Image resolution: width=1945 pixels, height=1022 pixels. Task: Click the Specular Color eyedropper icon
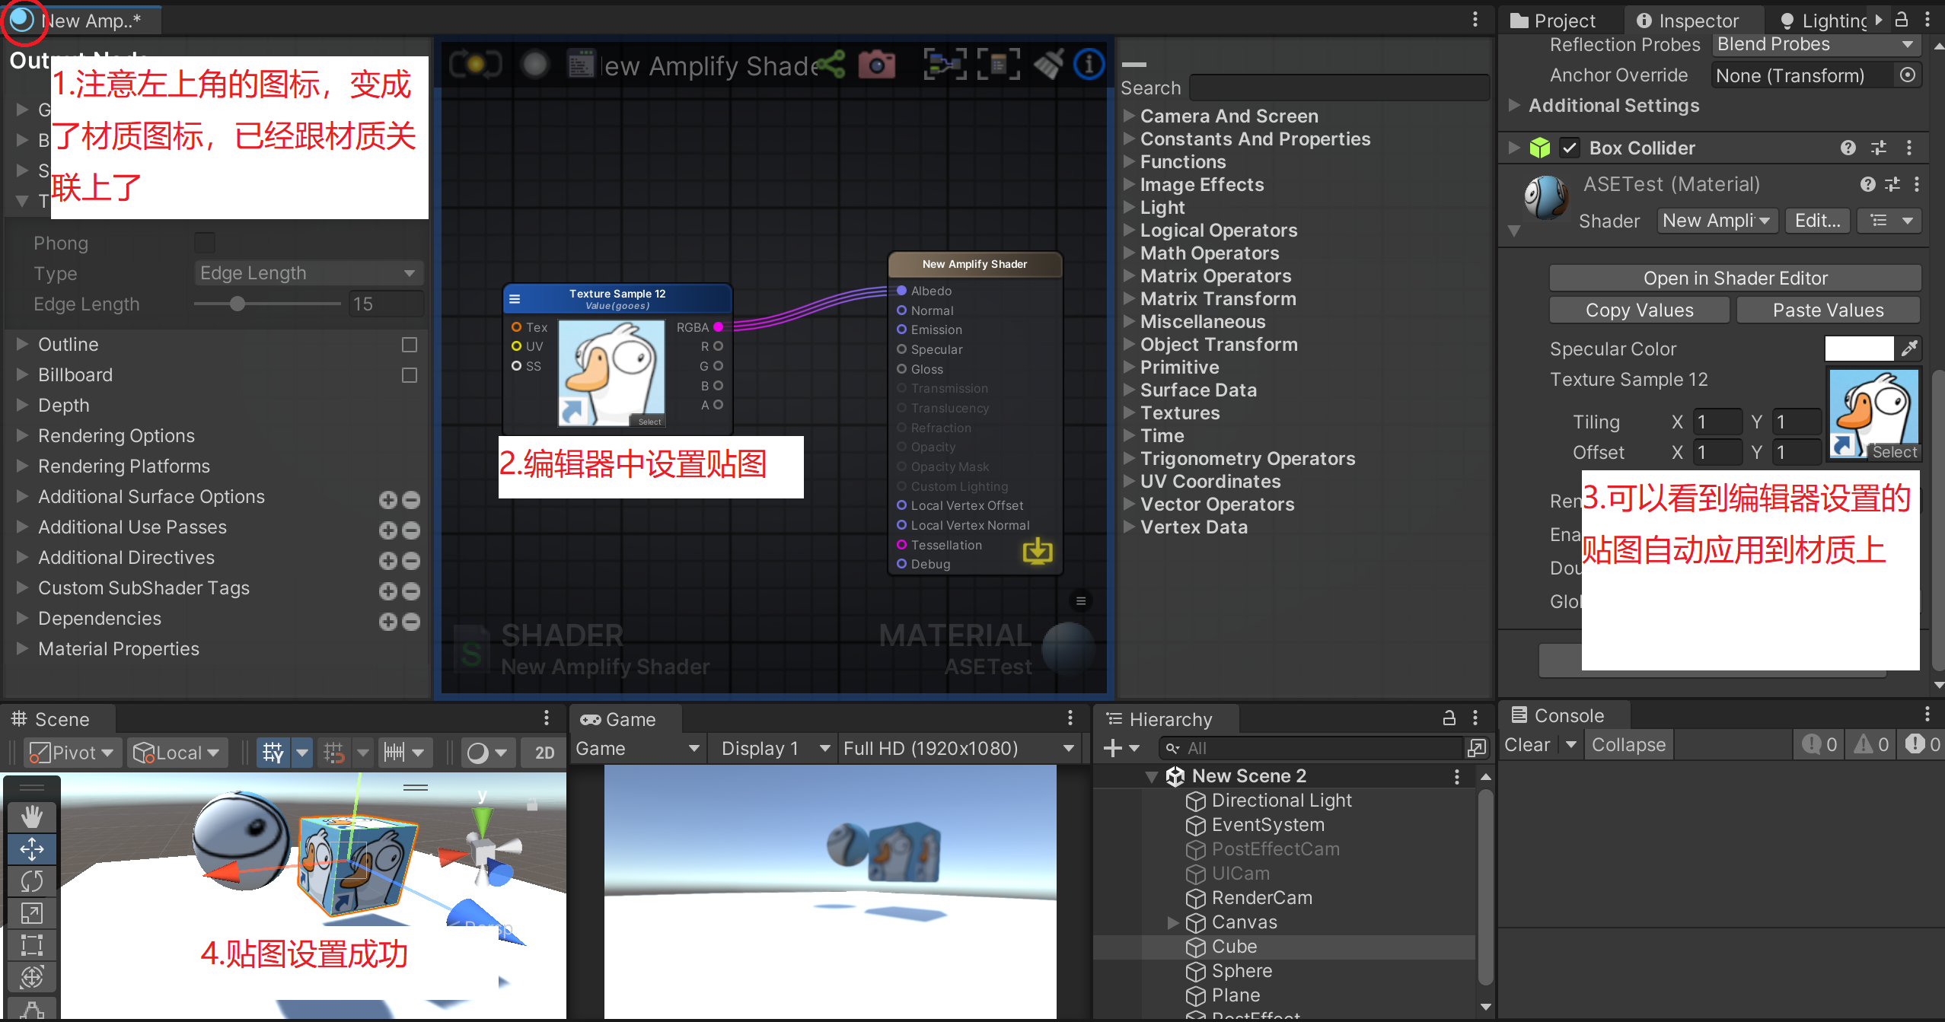[x=1909, y=349]
